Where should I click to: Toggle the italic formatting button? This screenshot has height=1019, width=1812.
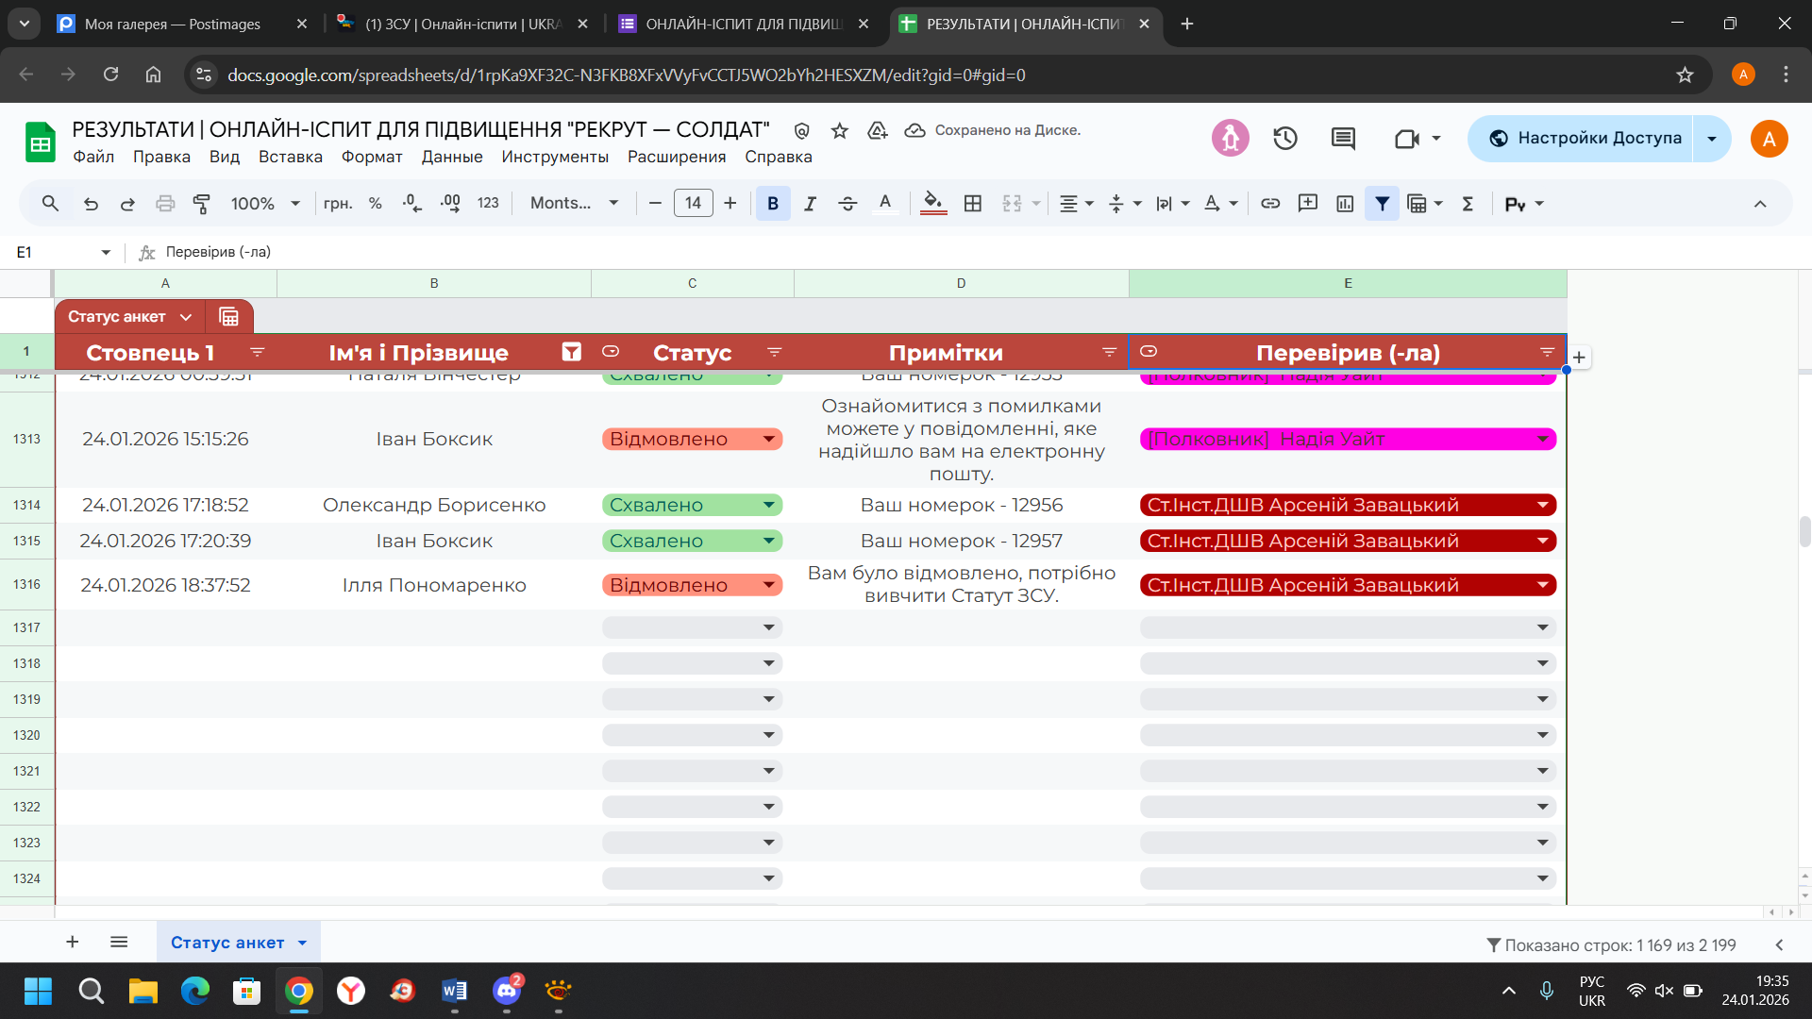click(x=810, y=204)
